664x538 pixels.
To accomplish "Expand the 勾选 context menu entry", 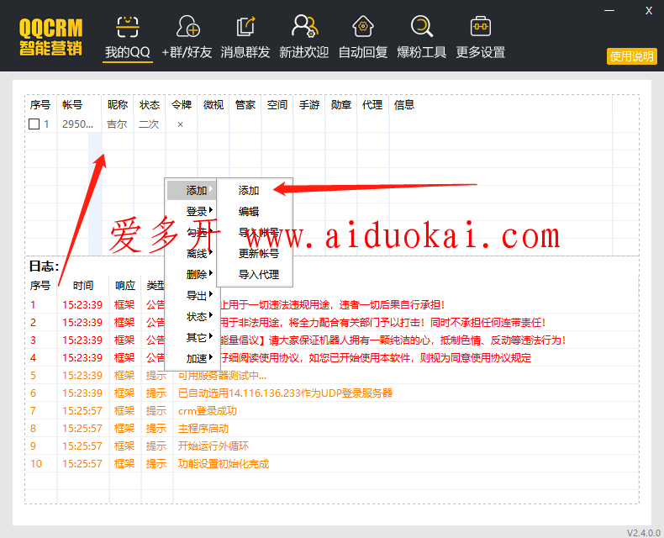I will pos(192,233).
